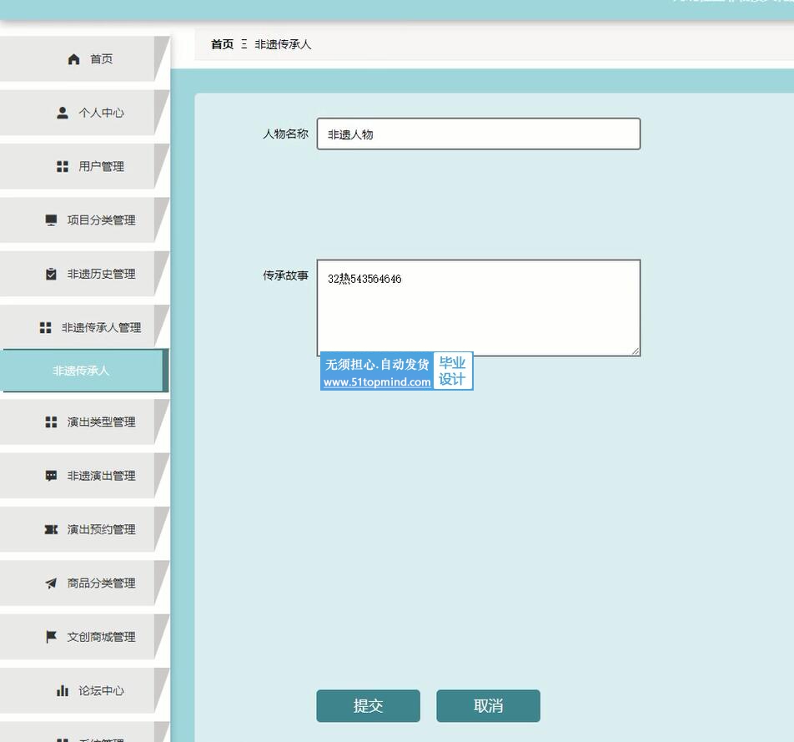794x742 pixels.
Task: Open the 文创商城管理 menu entry
Action: pyautogui.click(x=92, y=637)
